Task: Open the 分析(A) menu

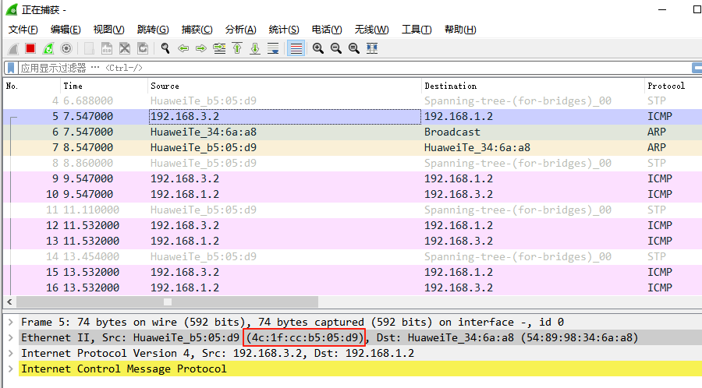Action: 241,30
